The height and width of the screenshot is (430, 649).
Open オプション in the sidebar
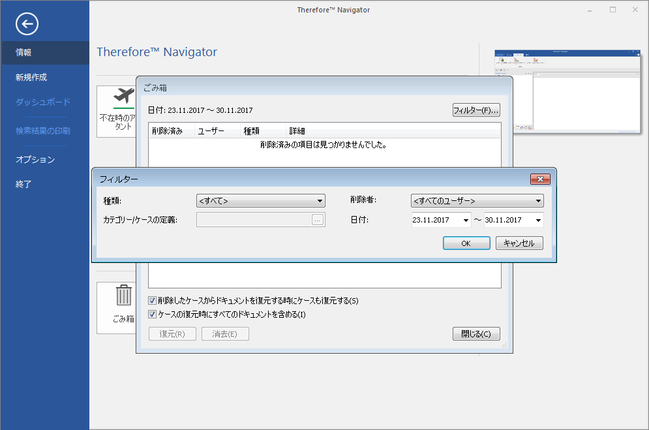(x=35, y=159)
